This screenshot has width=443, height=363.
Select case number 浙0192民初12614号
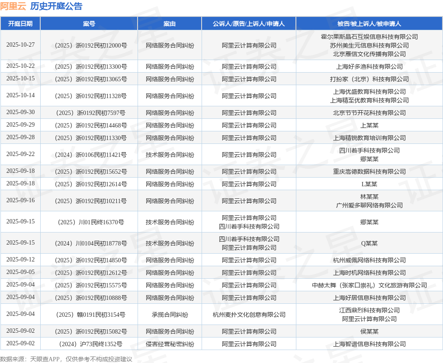91,185
